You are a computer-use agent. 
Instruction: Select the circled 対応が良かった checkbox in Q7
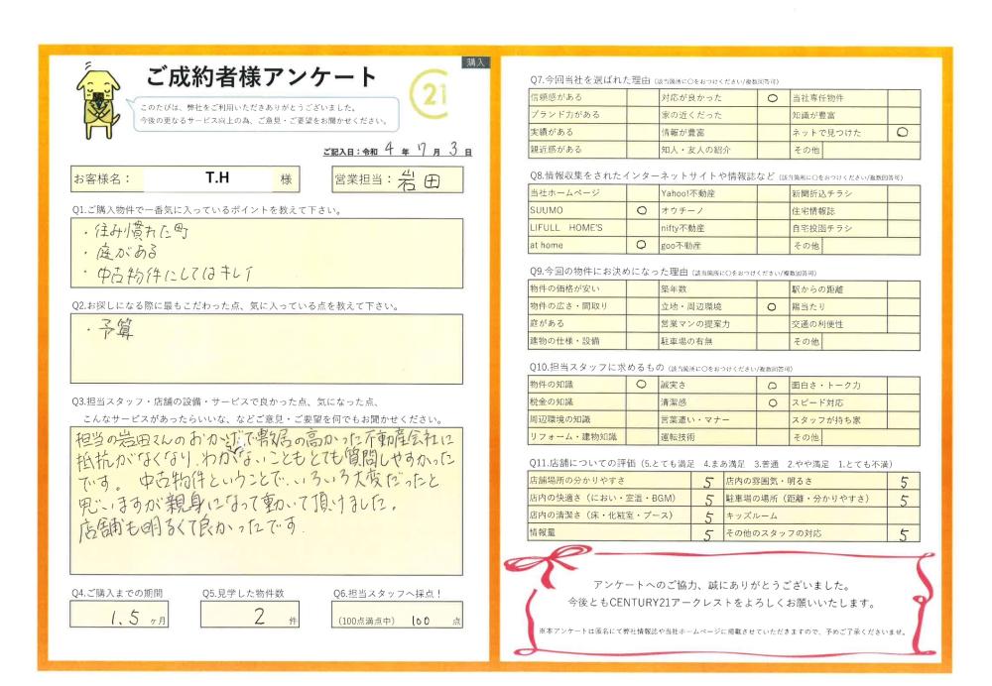(x=771, y=98)
